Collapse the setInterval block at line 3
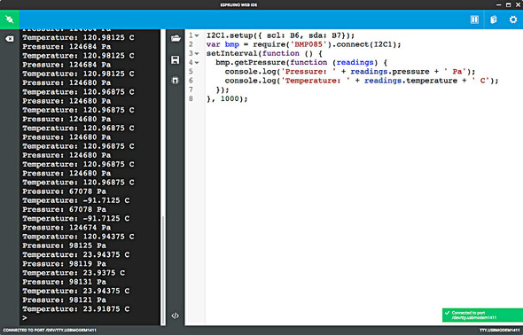This screenshot has width=523, height=335. tap(197, 54)
